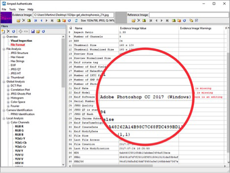Open the Tools menu
Image resolution: width=230 pixels, height=173 pixels.
click(x=13, y=9)
